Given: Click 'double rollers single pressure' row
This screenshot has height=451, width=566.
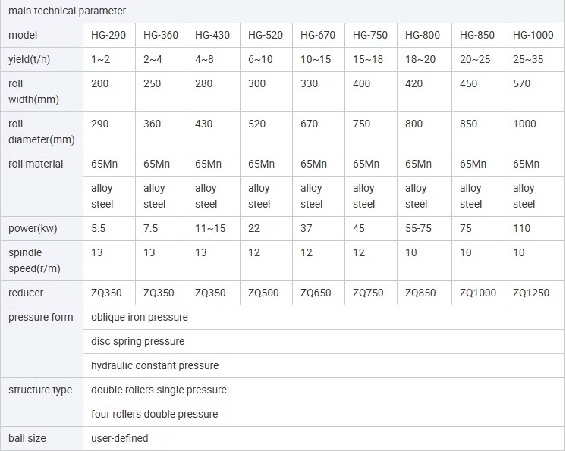Looking at the screenshot, I should pyautogui.click(x=323, y=390).
